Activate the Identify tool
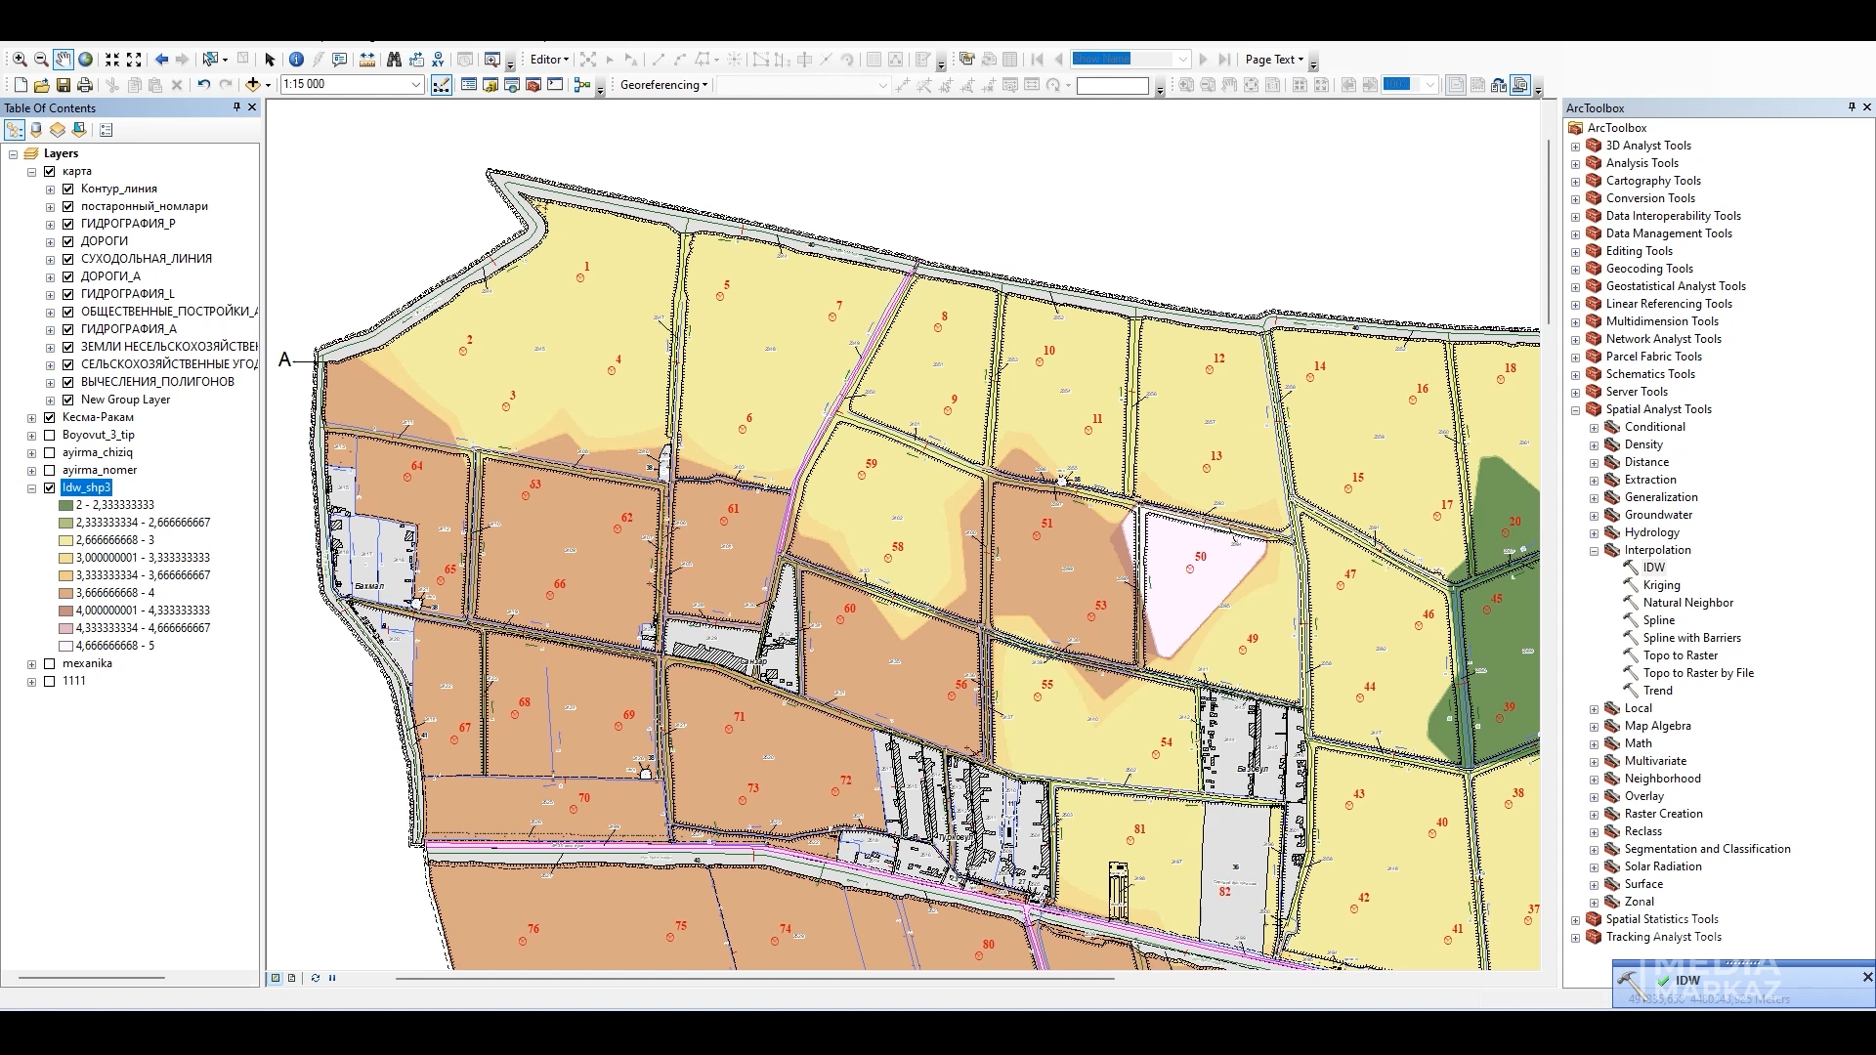Image resolution: width=1876 pixels, height=1055 pixels. pos(297,60)
